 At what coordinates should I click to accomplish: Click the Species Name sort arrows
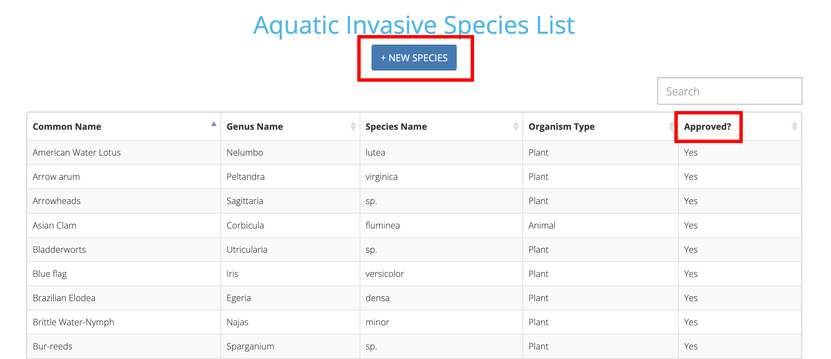(516, 127)
